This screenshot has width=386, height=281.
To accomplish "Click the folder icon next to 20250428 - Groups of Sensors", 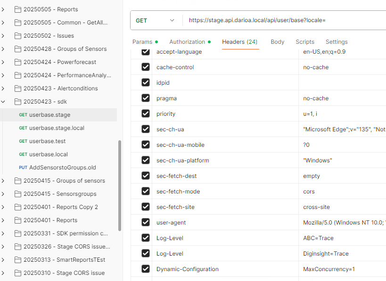I will 18,49.
